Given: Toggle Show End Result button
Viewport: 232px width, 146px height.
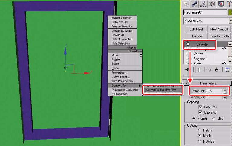Looking at the screenshot, I should click(199, 69).
